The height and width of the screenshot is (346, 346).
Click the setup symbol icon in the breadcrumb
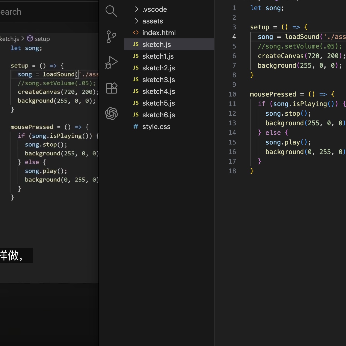(x=30, y=39)
